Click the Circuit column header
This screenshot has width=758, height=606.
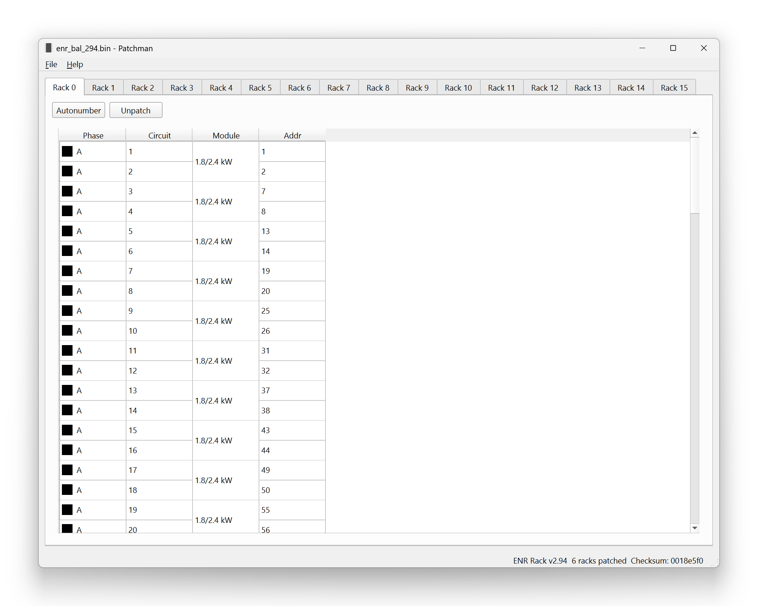(x=159, y=135)
